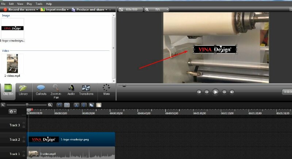292x159 pixels.
Task: Undo the last timeline action
Action: 59,105
